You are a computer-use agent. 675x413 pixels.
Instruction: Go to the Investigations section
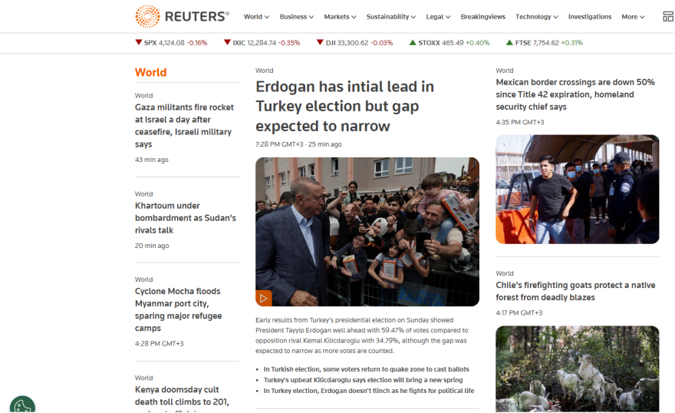pos(590,17)
